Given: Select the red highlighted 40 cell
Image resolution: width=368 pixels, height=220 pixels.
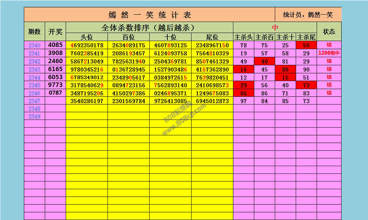Looking at the screenshot, I should [265, 61].
